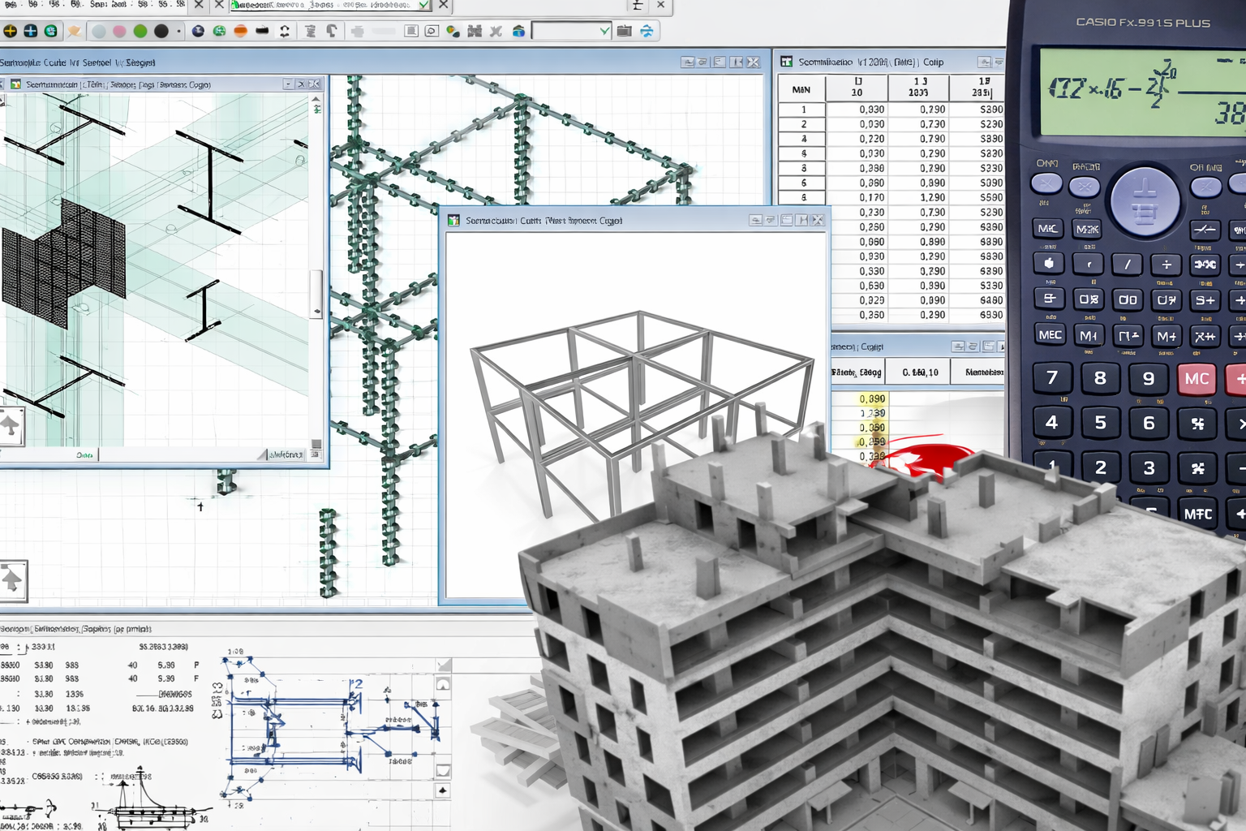The width and height of the screenshot is (1246, 831).
Task: Select the green circle toolbar button
Action: tap(140, 31)
